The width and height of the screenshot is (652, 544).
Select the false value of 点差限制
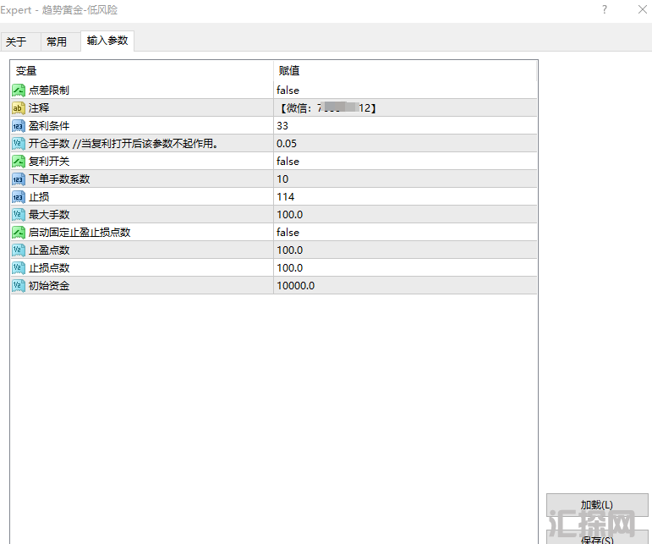[x=288, y=91]
